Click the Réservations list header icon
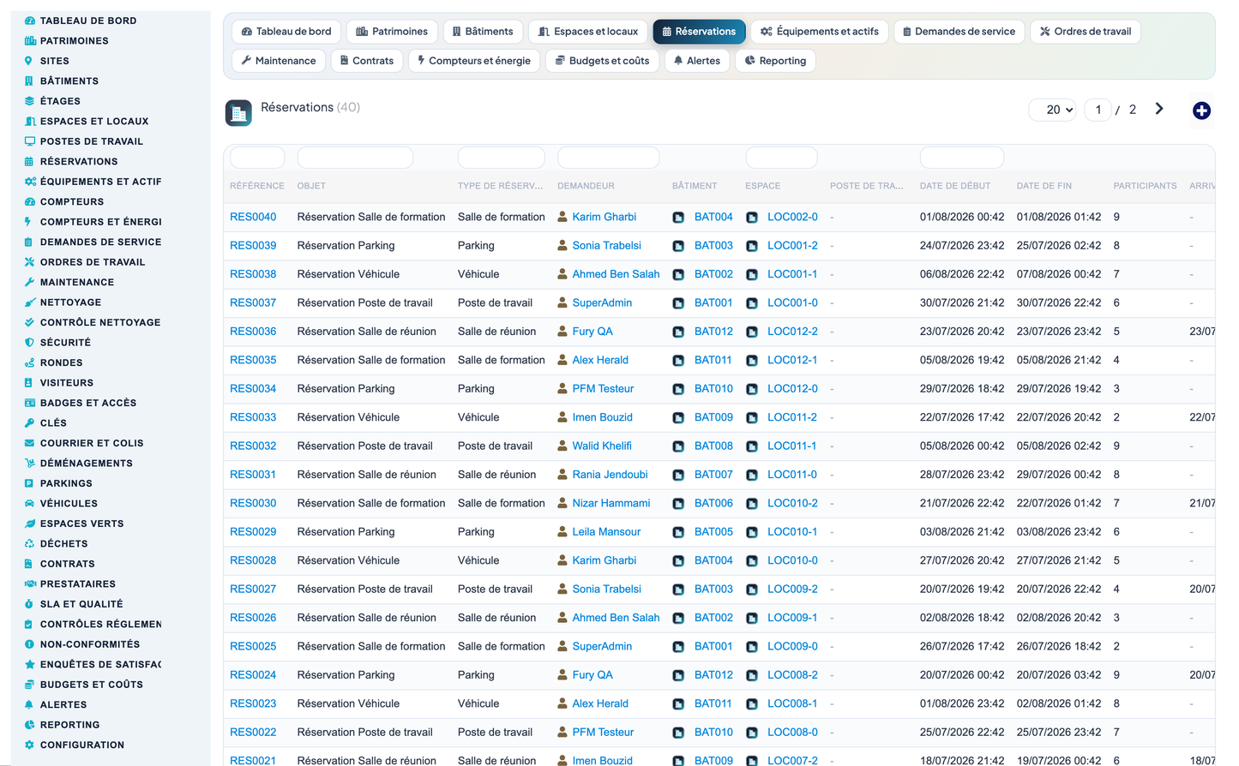 pyautogui.click(x=238, y=113)
